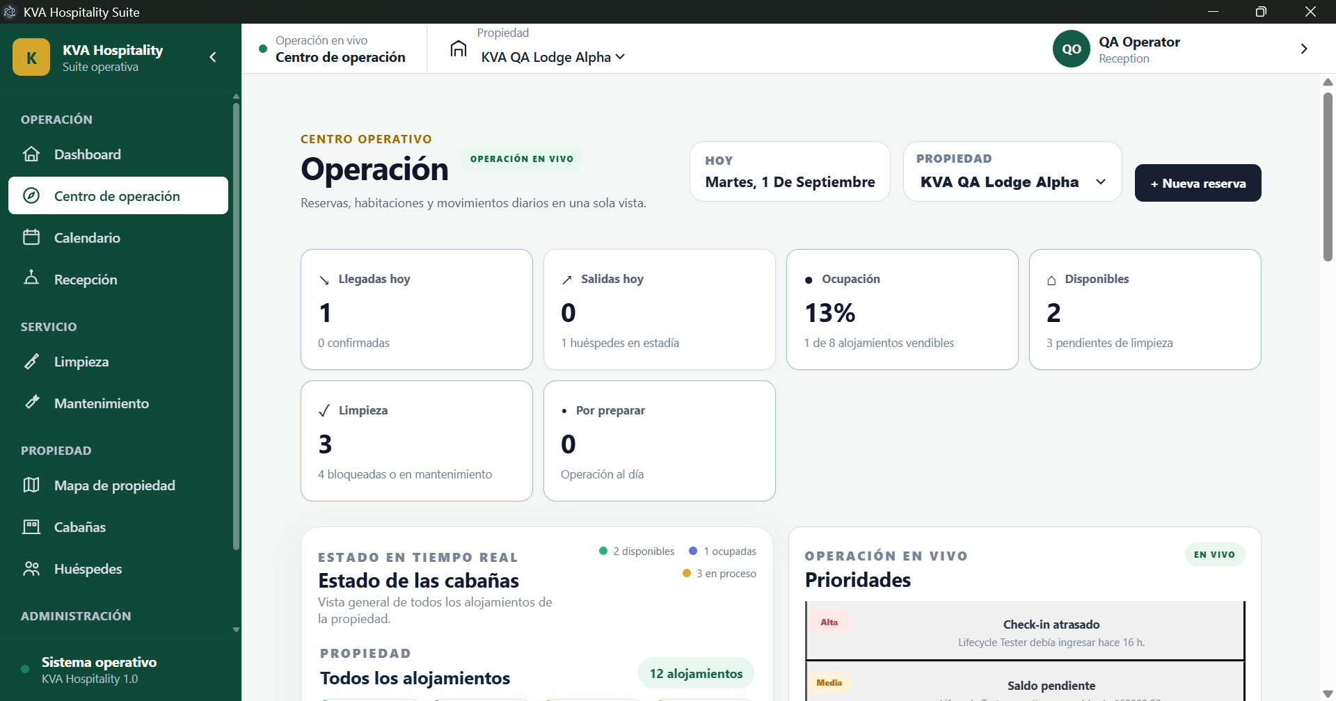1336x701 pixels.
Task: Click the Cabañas sidebar icon
Action: [x=31, y=526]
